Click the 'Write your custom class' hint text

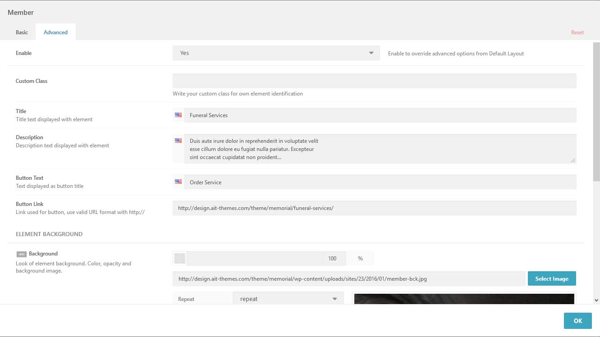tap(238, 94)
